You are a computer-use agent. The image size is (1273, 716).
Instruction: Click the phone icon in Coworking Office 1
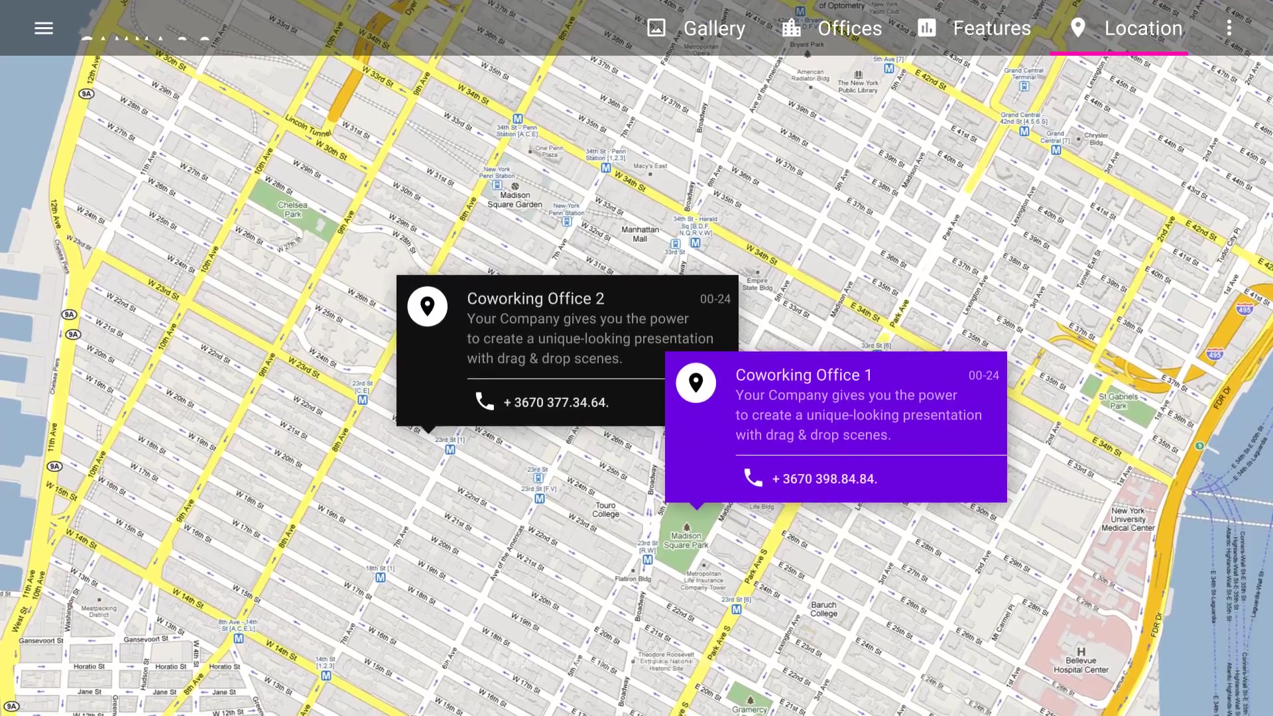753,478
